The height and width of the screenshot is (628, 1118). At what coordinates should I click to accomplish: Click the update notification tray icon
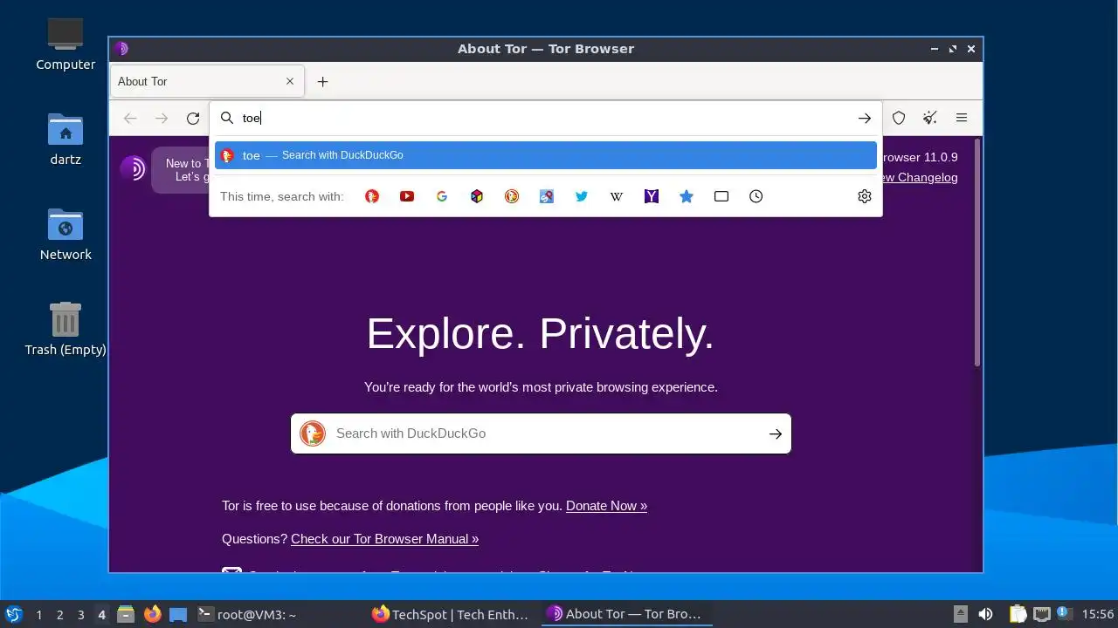click(x=1064, y=613)
